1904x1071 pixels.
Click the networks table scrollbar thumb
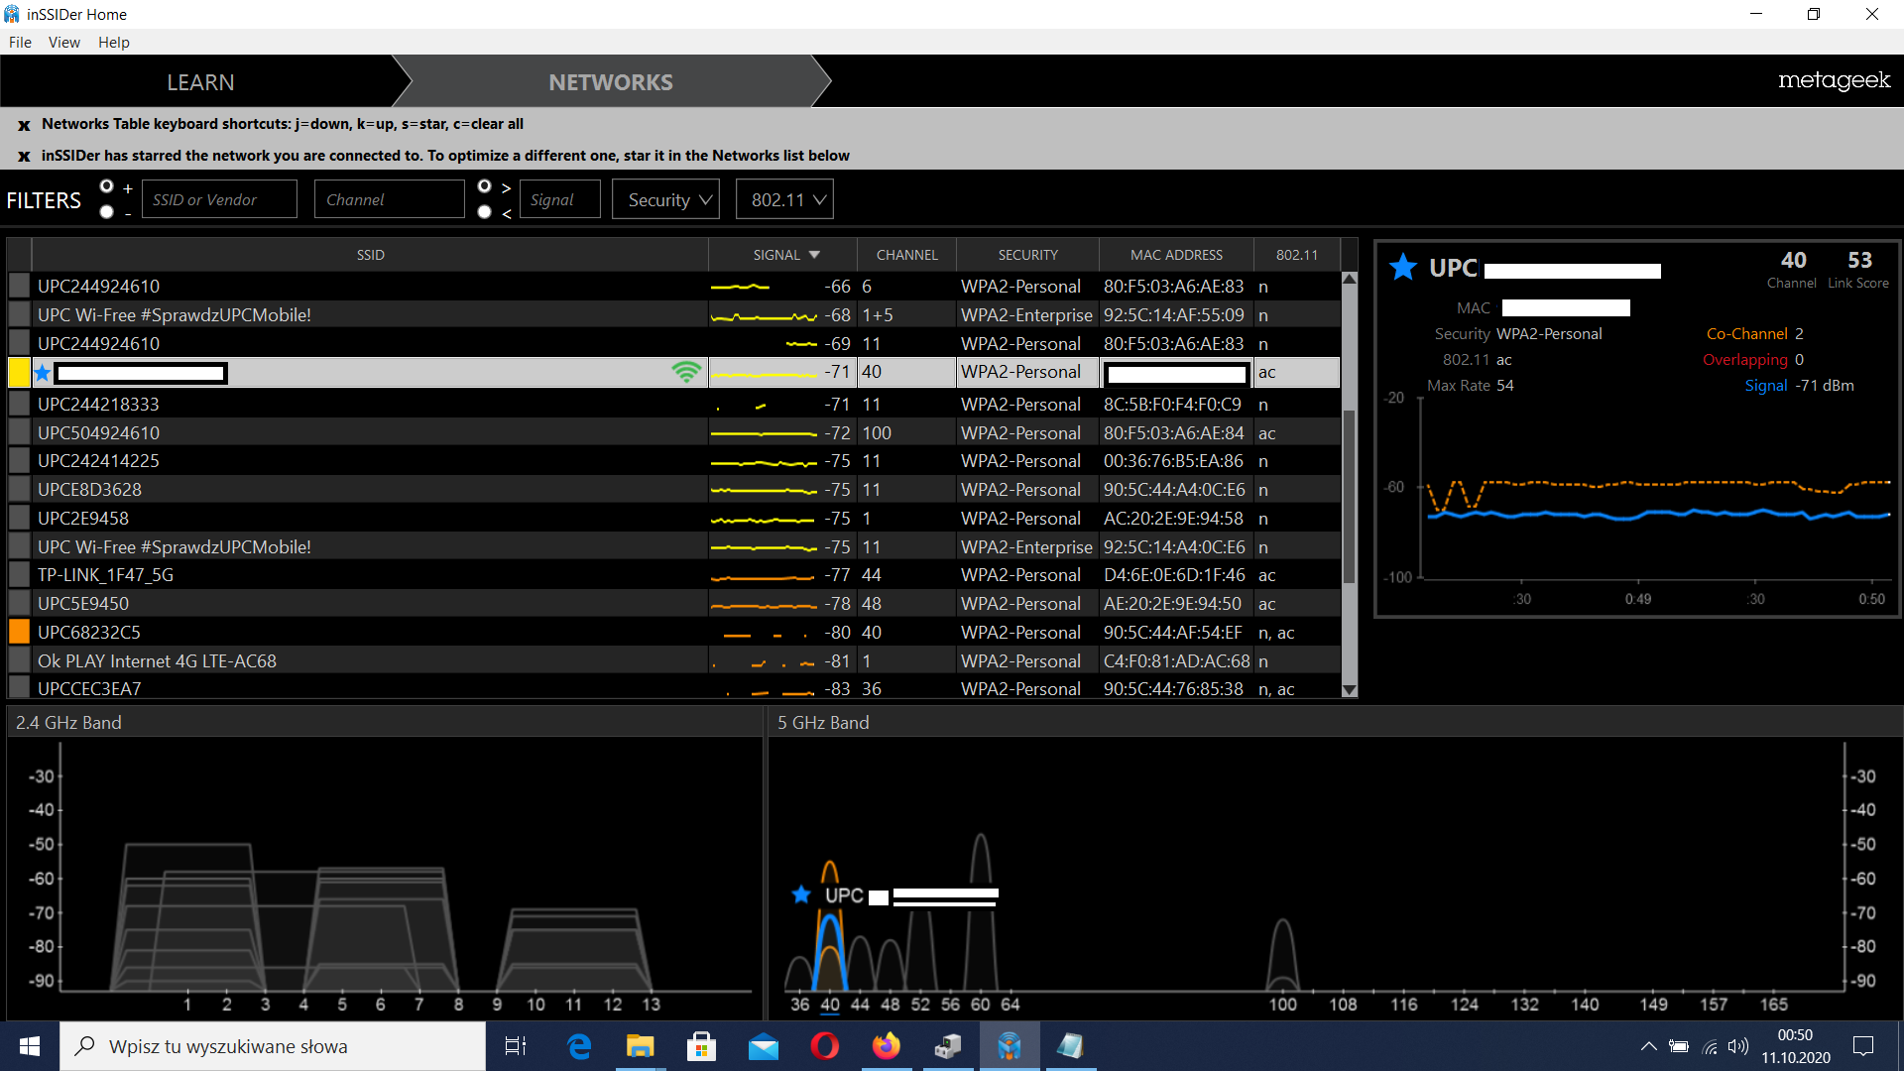(x=1349, y=496)
